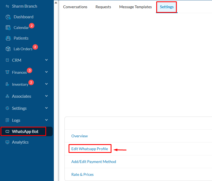Open Calendar from the sidebar
The height and width of the screenshot is (181, 212).
(x=21, y=28)
